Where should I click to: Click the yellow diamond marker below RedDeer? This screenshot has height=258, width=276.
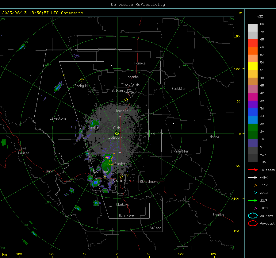pyautogui.click(x=126, y=100)
